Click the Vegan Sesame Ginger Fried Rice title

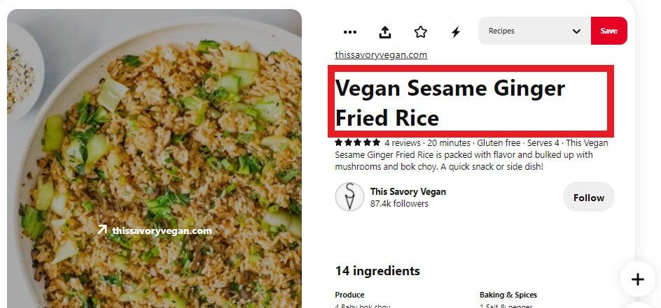[x=450, y=103]
